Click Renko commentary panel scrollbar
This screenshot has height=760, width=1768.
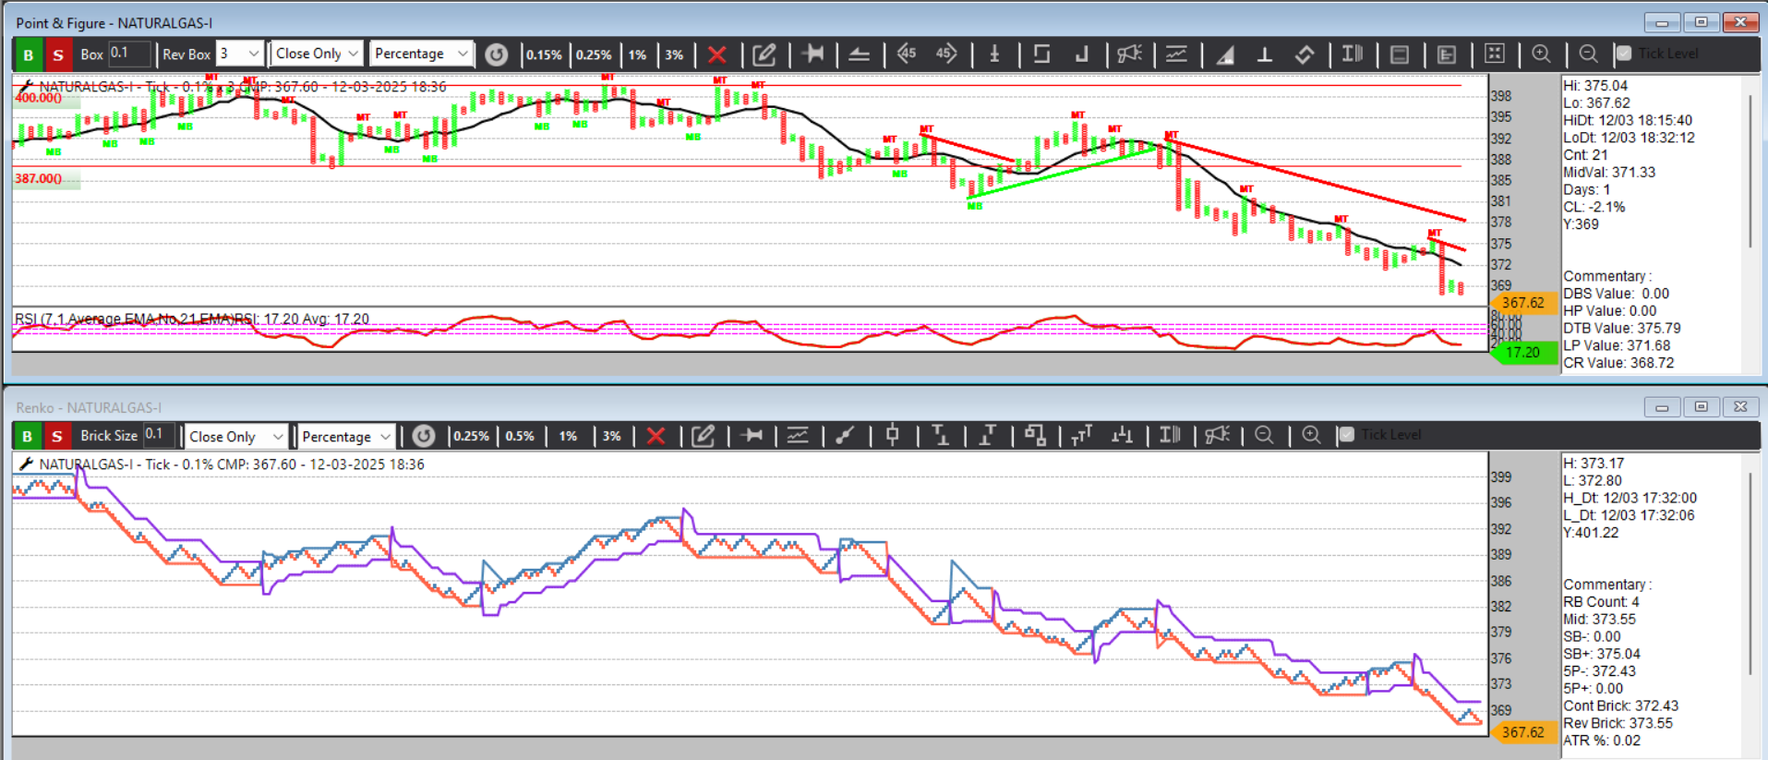[x=1750, y=573]
